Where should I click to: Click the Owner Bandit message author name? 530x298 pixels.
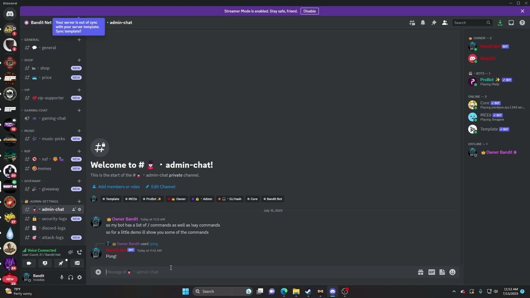point(125,219)
